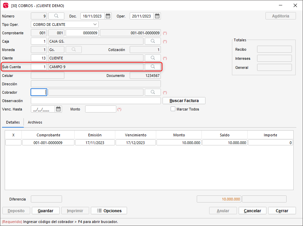The width and height of the screenshot is (303, 226).
Task: Click the Cliente search magnifier button
Action: pyautogui.click(x=153, y=58)
